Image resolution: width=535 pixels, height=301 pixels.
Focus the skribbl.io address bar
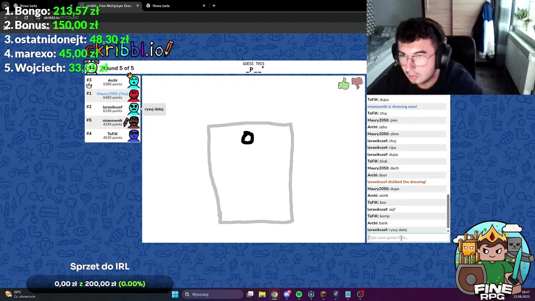61,18
